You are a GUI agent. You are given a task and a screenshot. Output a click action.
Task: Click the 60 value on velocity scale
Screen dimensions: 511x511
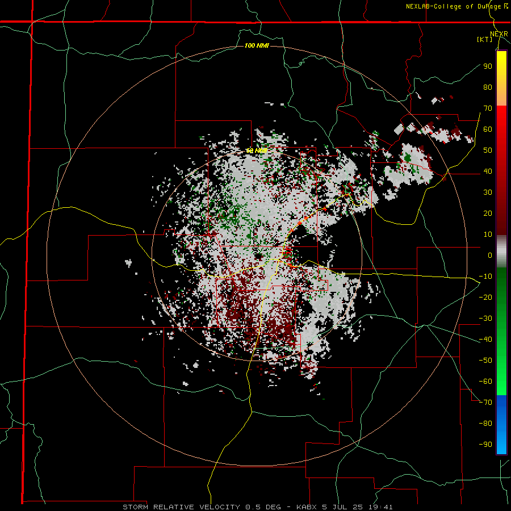tap(488, 129)
